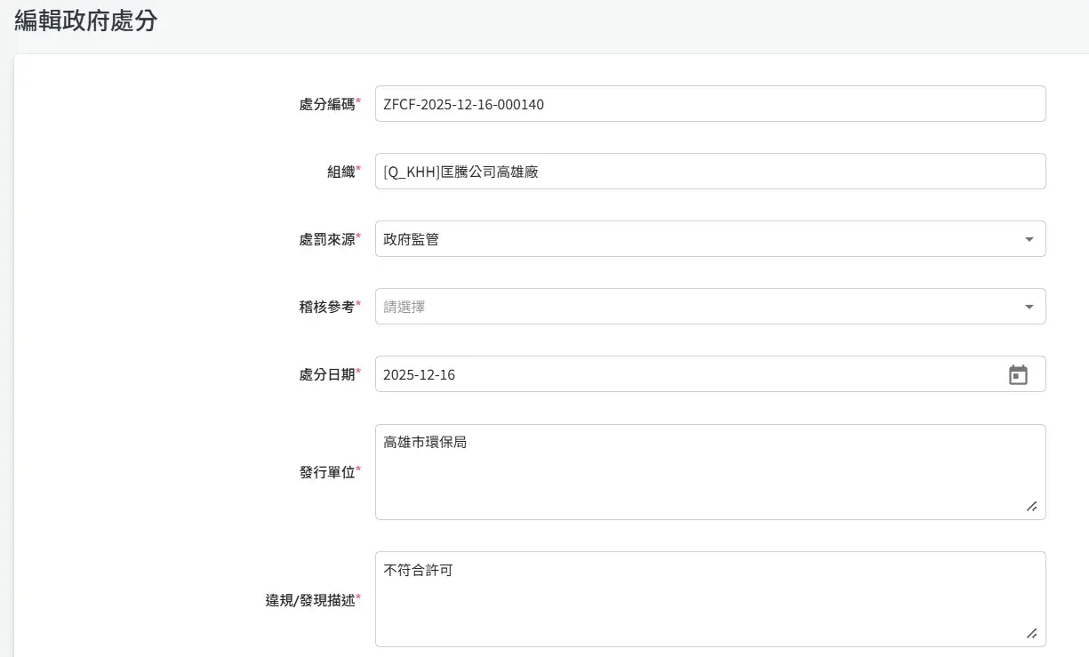The height and width of the screenshot is (657, 1089).
Task: Select the 政府監管 value in 處罰來源
Action: tap(411, 239)
